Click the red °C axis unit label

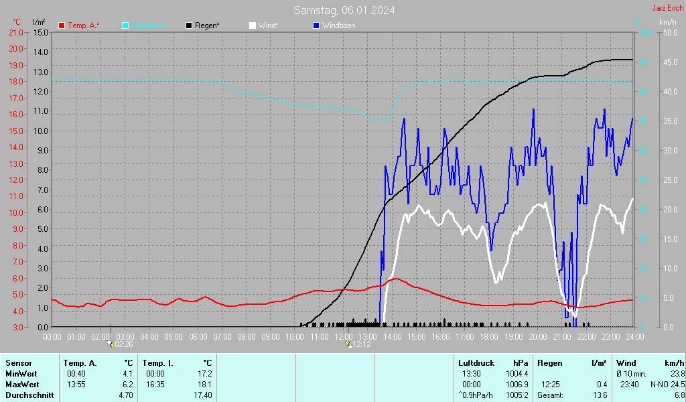(x=17, y=22)
